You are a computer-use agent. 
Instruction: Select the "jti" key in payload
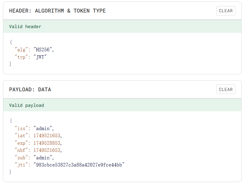(x=21, y=165)
